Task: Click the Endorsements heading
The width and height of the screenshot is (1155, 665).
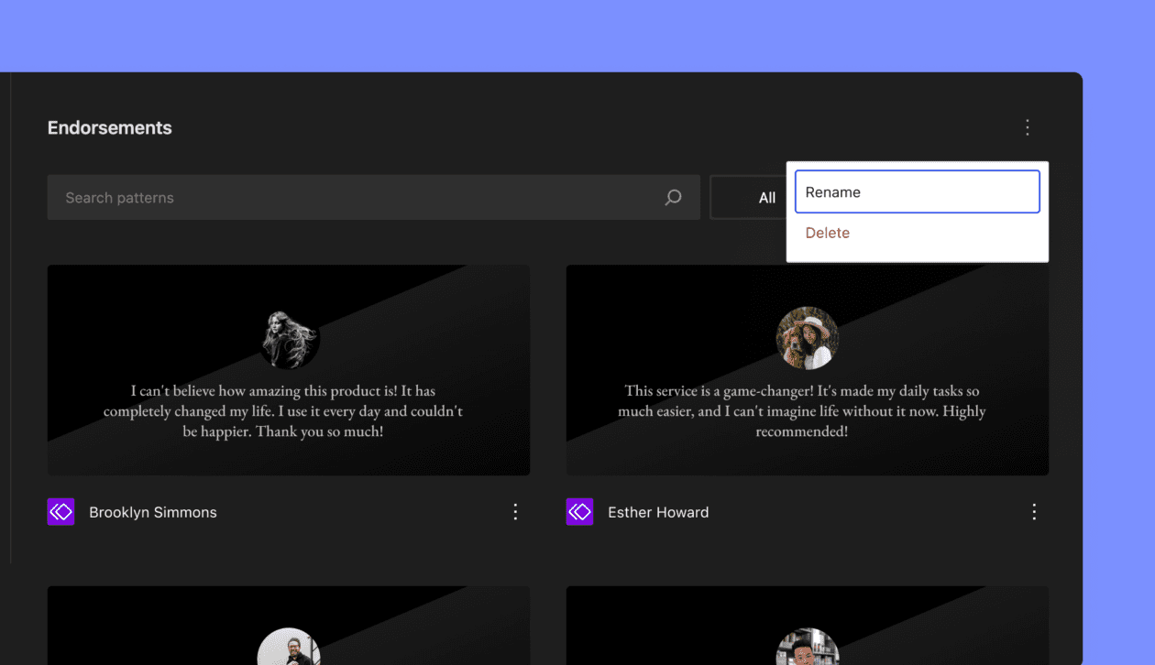Action: 110,128
